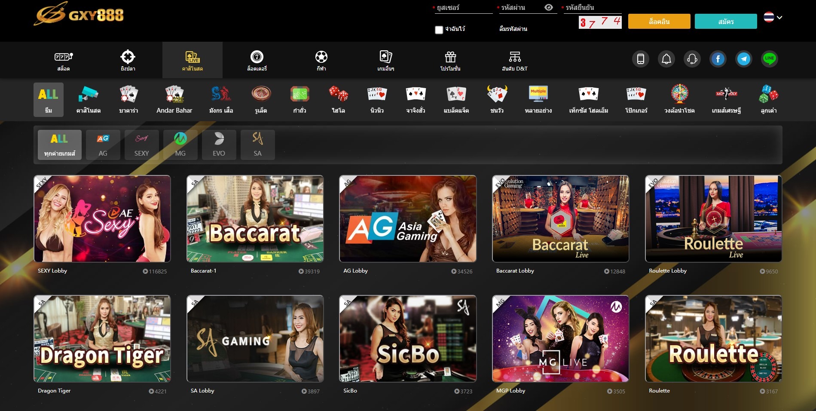Open the Baccarat-1 game thumbnail

pos(255,219)
